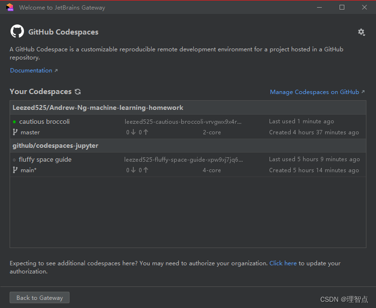Click the main* branch icon
The image size is (376, 308).
coord(15,170)
